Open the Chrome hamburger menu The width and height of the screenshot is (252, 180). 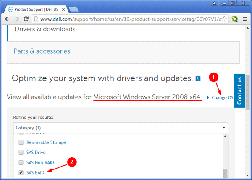244,19
